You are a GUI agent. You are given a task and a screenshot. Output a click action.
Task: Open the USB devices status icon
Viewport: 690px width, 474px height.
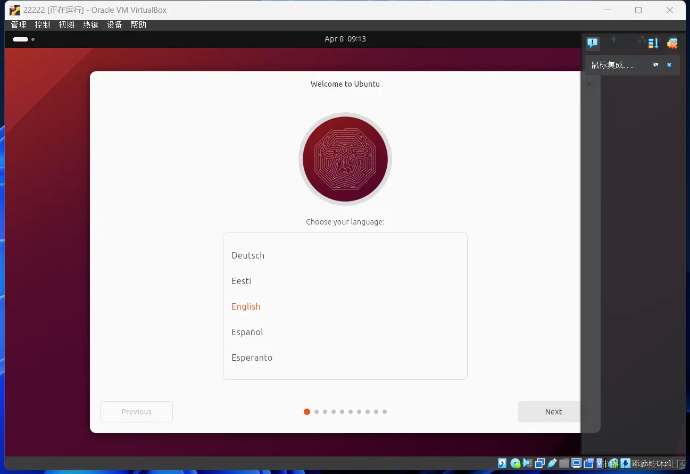point(552,463)
